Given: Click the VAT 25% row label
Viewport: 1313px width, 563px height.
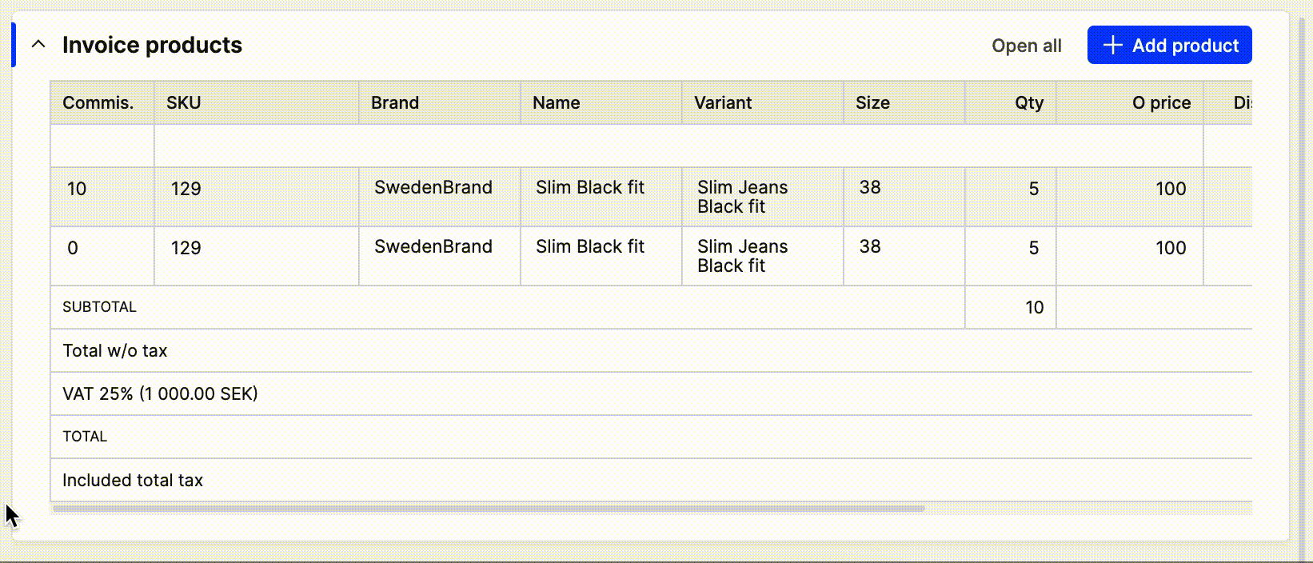Looking at the screenshot, I should 160,393.
